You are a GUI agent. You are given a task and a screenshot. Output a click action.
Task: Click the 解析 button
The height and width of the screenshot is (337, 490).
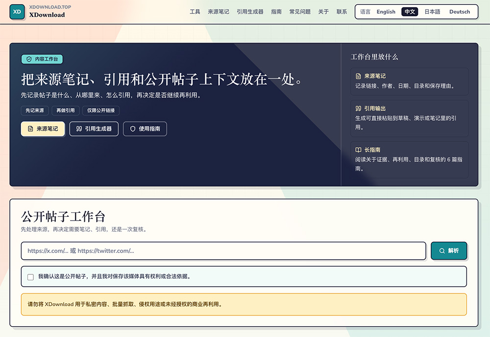449,251
